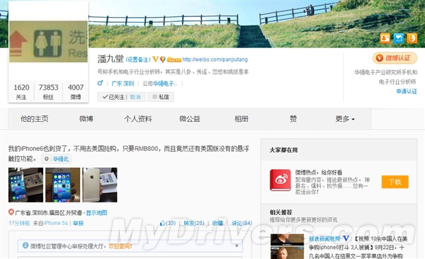Expand the 更多 dropdown menu
Viewport: 425px width, 259px height.
point(345,119)
